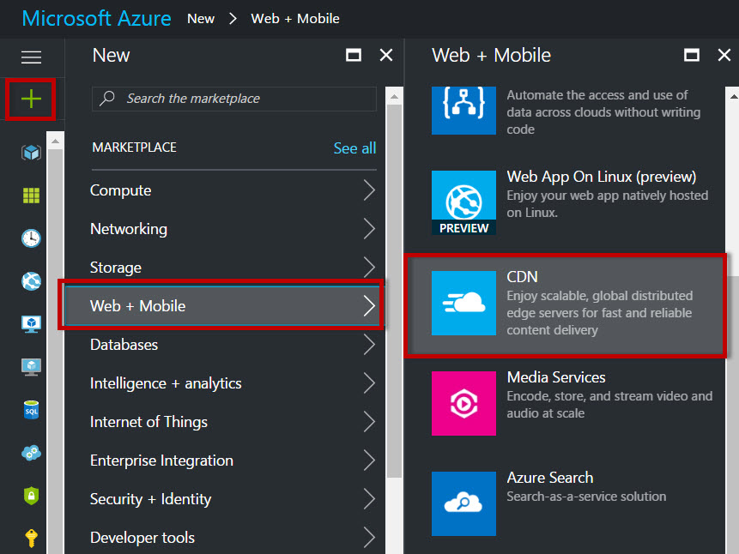Open Security Center green shield icon

click(x=31, y=496)
